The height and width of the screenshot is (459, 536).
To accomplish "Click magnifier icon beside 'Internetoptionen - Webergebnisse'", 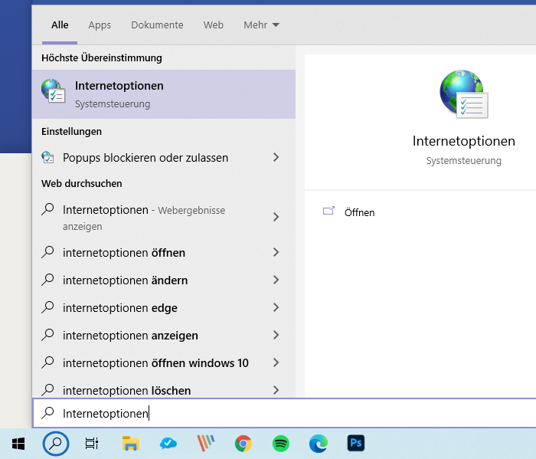I will (47, 209).
